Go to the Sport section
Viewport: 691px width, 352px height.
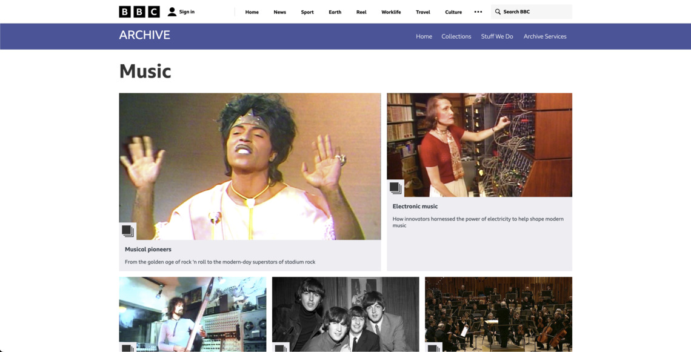307,12
